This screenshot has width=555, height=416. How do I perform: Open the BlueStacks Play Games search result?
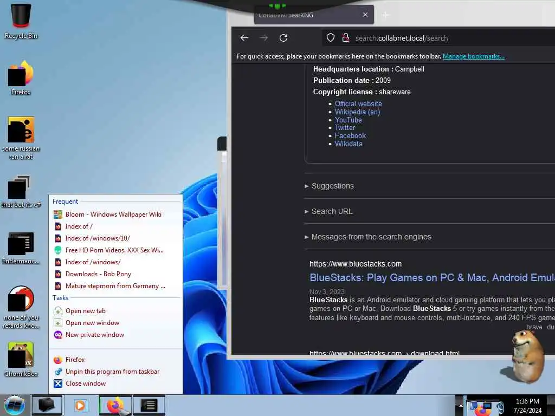(x=432, y=278)
